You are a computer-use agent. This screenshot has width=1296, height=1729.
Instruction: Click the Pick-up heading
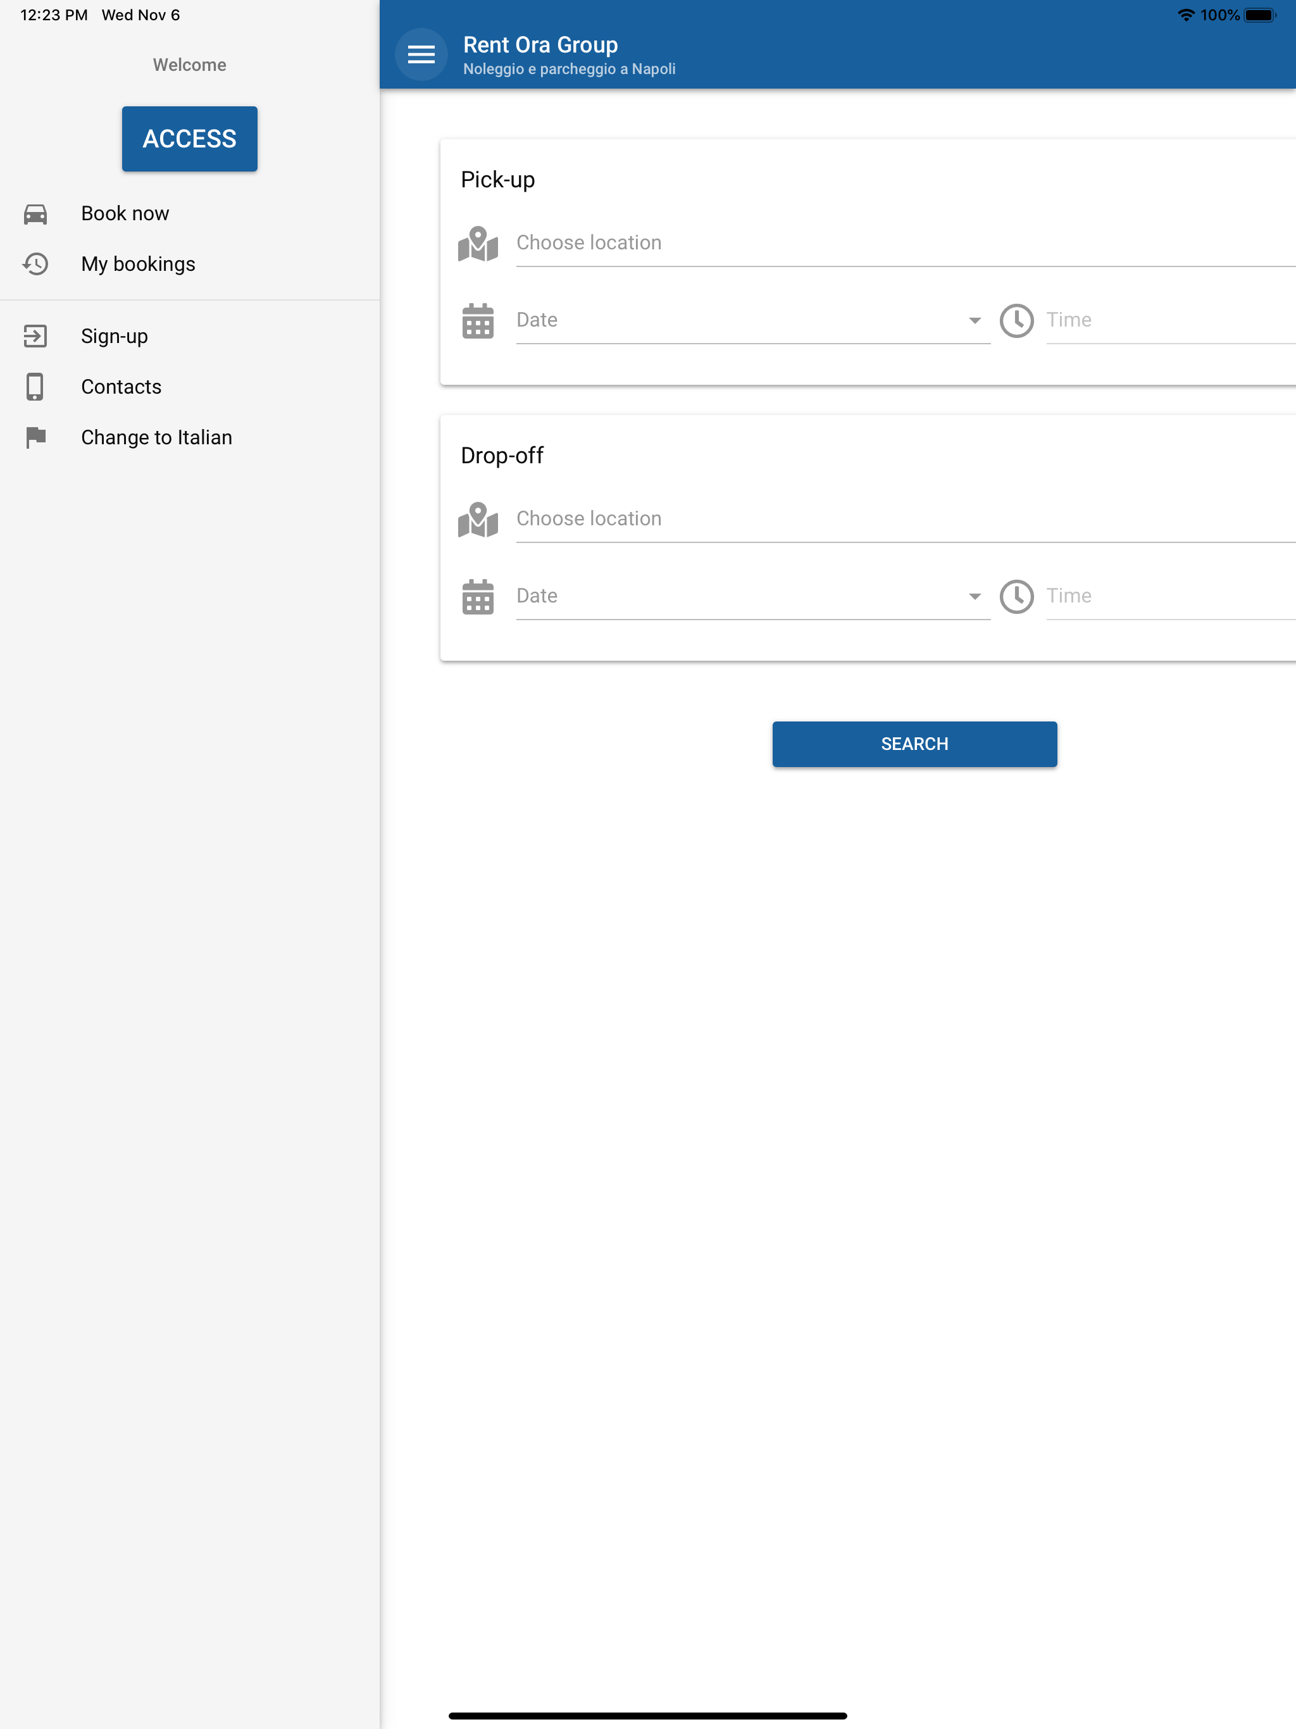[x=498, y=180]
